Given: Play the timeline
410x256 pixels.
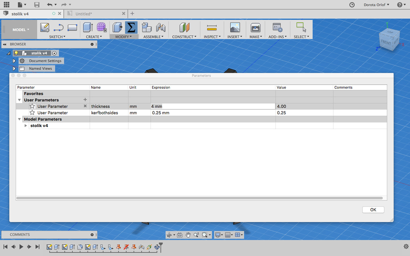Looking at the screenshot, I should pos(21,246).
